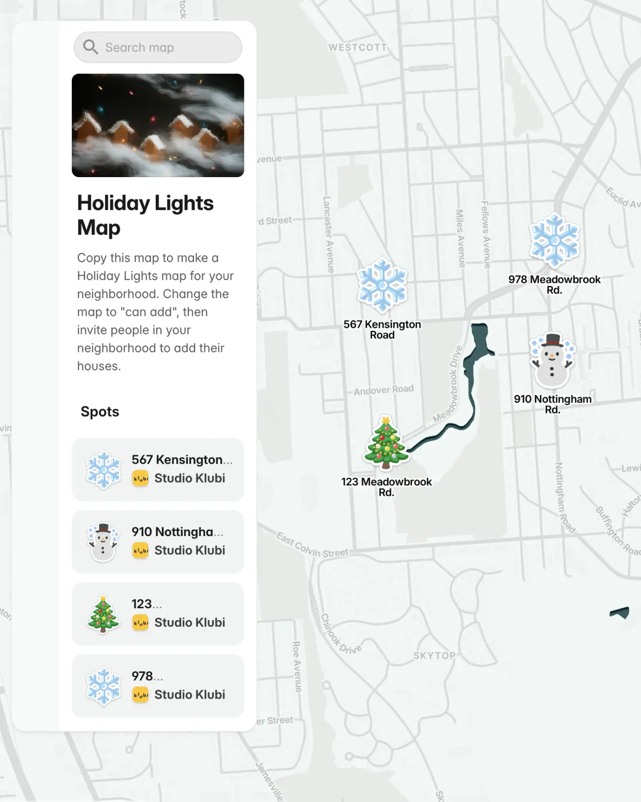Click the Klubi badge in the 910 Nottingham card
The width and height of the screenshot is (641, 802).
(140, 550)
